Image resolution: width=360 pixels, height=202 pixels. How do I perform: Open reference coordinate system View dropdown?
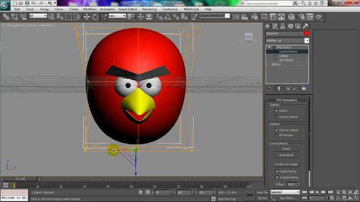[117, 16]
